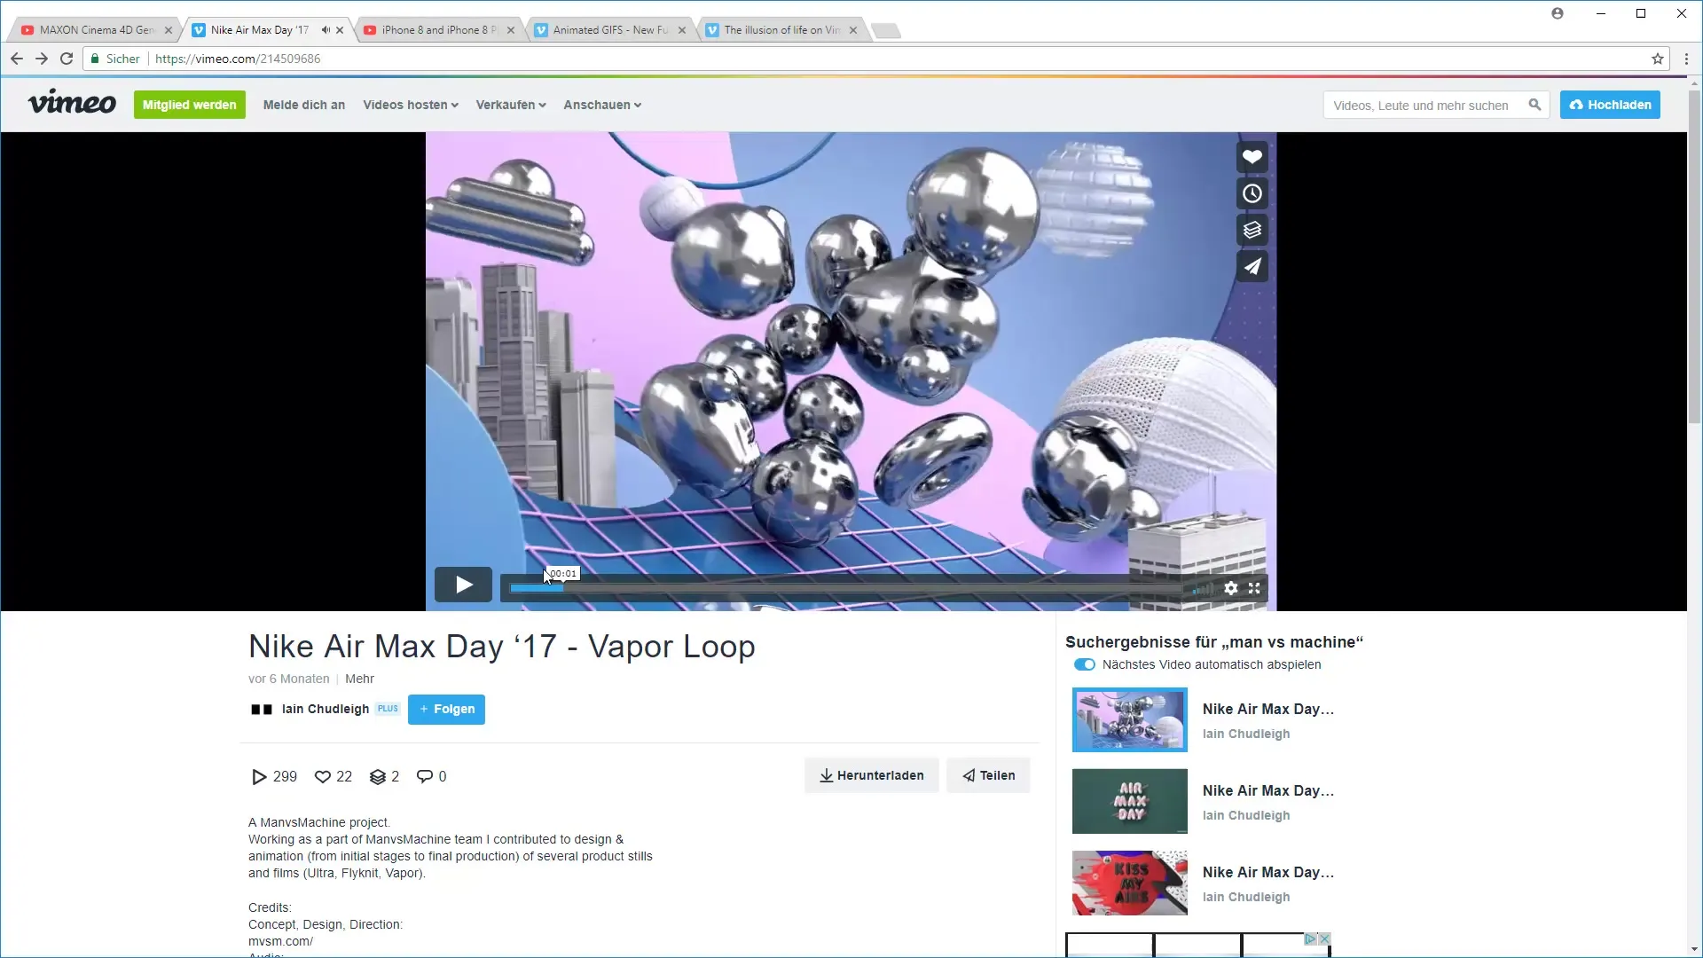This screenshot has width=1703, height=958.
Task: Click the AdChoices triangle icon
Action: click(x=1310, y=938)
